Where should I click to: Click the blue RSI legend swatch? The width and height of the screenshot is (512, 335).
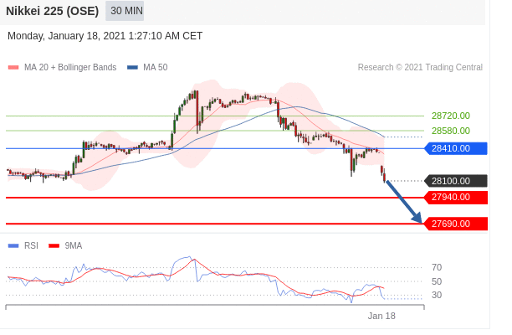click(x=13, y=245)
